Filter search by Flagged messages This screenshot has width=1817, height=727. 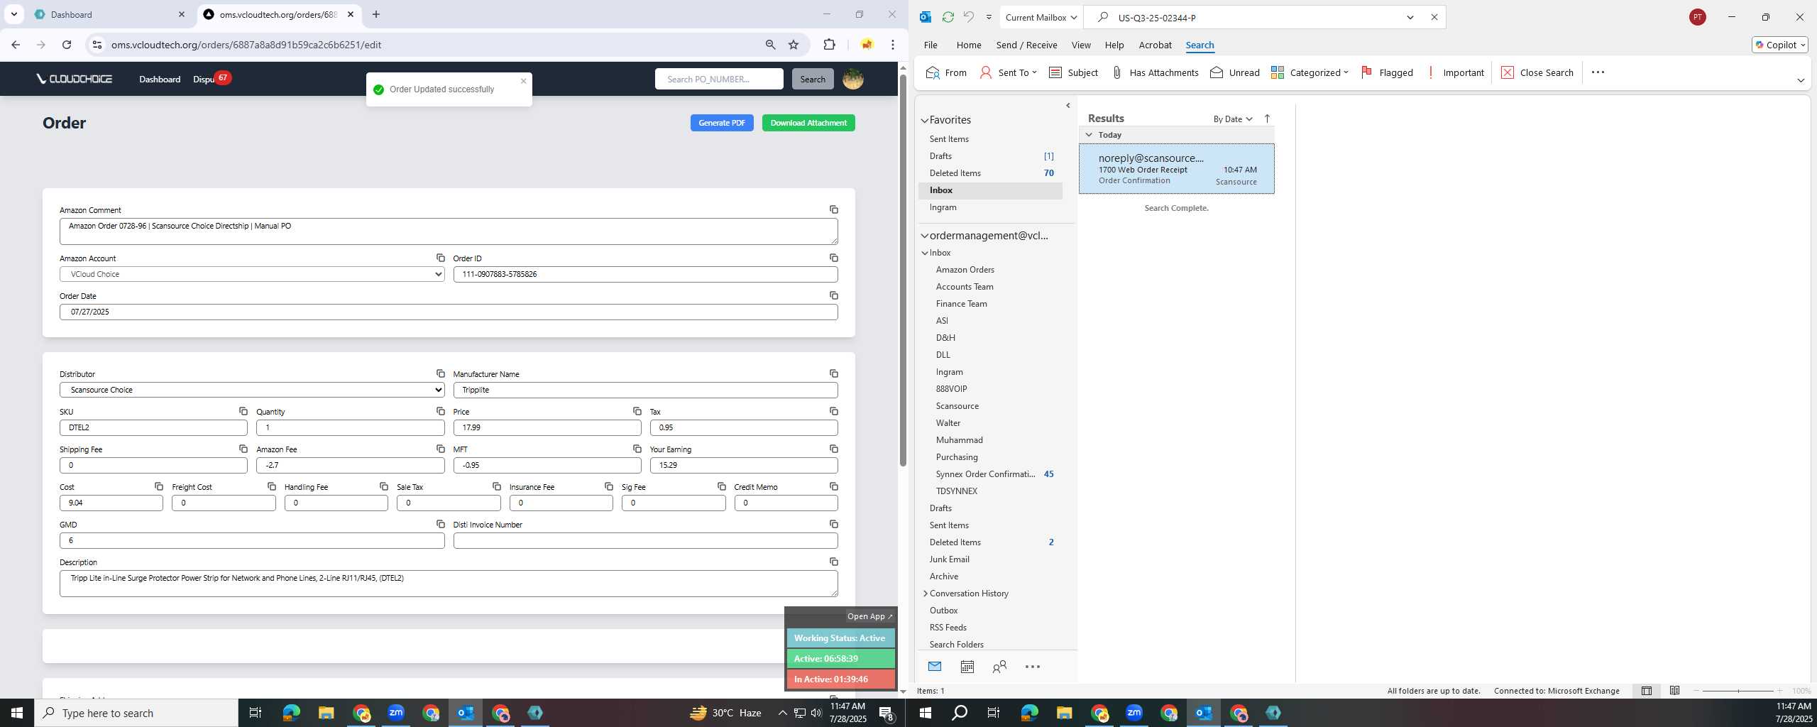tap(1387, 72)
